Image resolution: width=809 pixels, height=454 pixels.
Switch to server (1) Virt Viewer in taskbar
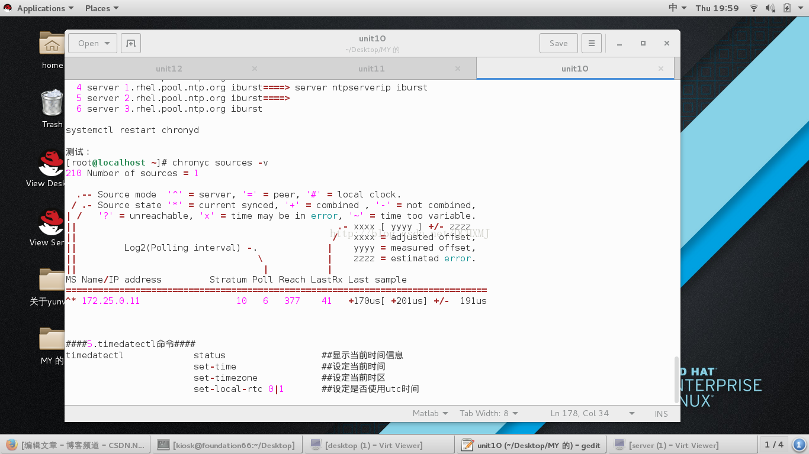pos(683,445)
